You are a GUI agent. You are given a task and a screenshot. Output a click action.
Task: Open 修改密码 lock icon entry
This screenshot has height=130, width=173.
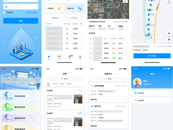coord(135,93)
